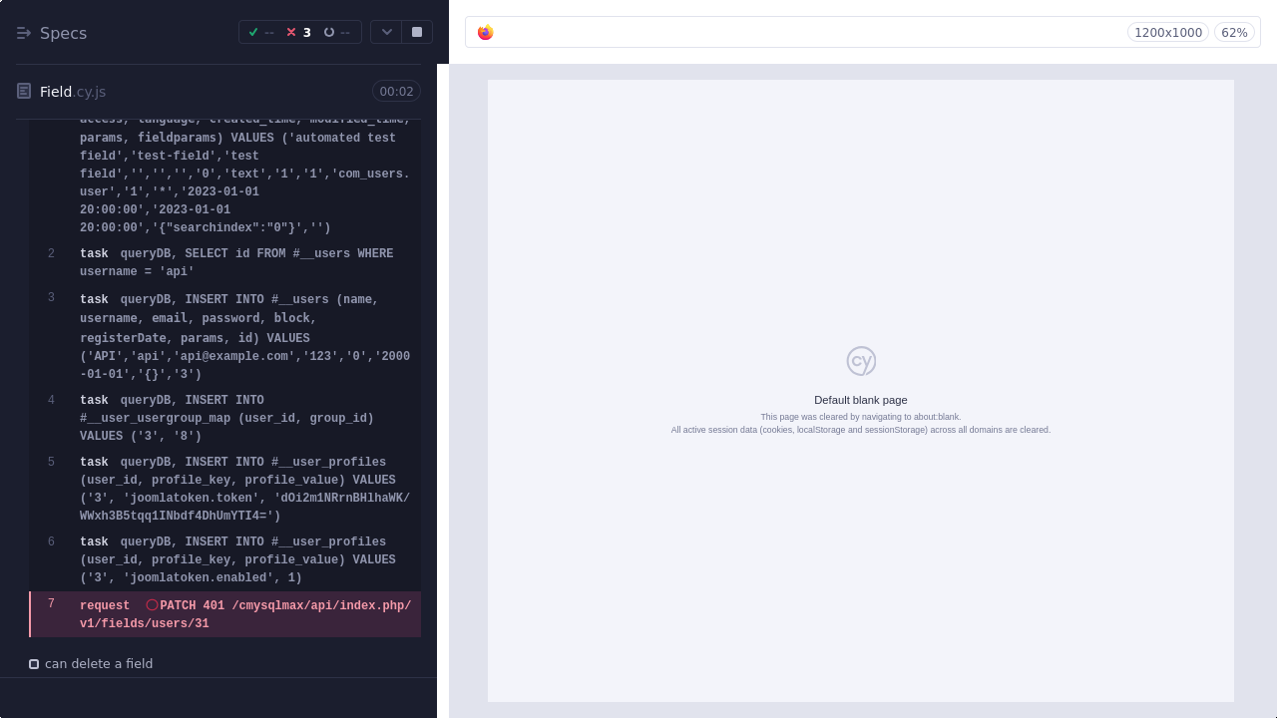The image size is (1277, 718).
Task: Select the Firefox browser icon
Action: tap(486, 32)
